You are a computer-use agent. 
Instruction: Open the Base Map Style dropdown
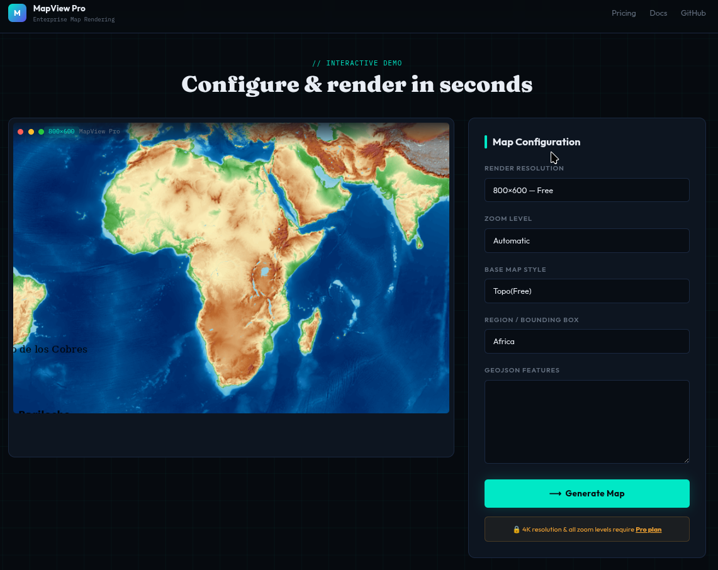click(x=586, y=291)
